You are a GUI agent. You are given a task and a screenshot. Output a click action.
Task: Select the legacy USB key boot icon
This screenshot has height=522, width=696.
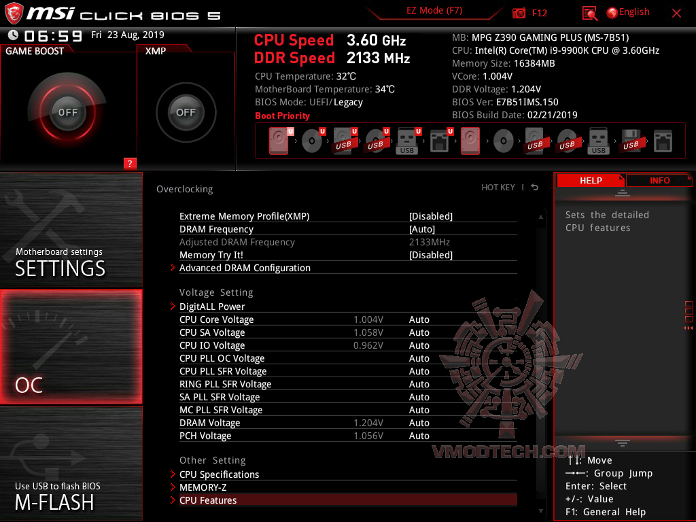[598, 141]
